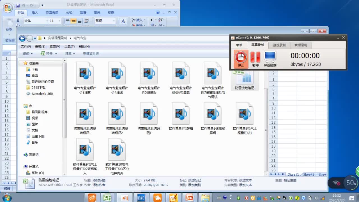Select video file 防雷接地系统基础知识2
The image size is (359, 202).
point(117,118)
